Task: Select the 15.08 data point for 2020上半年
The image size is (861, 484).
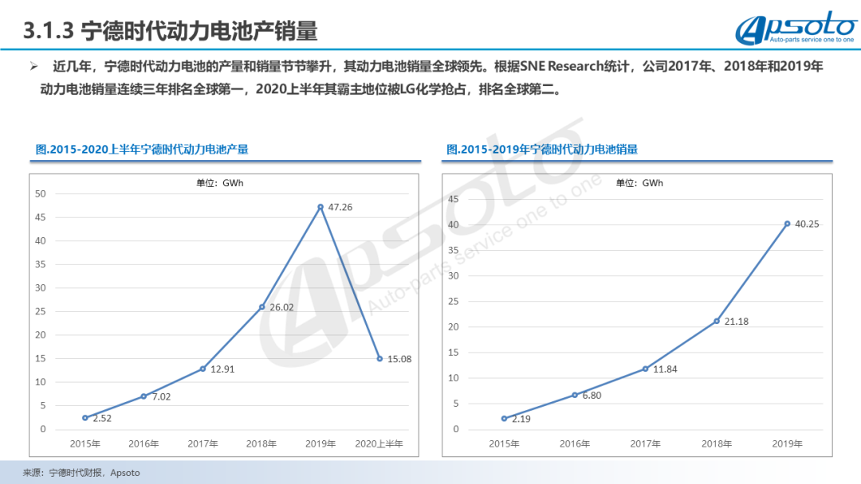Action: click(x=379, y=358)
